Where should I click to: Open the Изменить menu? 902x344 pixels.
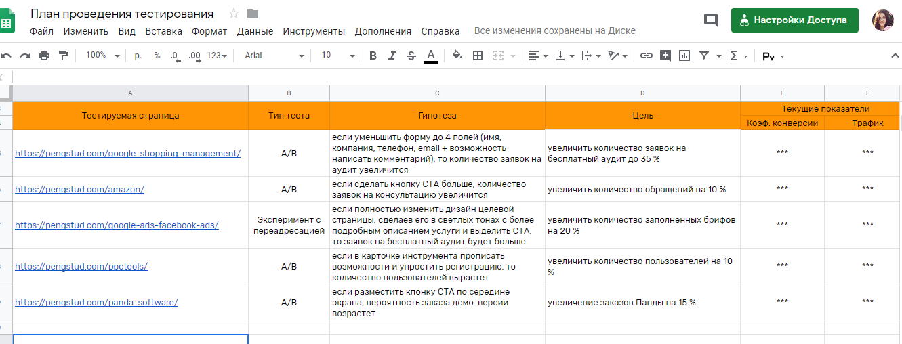click(86, 31)
